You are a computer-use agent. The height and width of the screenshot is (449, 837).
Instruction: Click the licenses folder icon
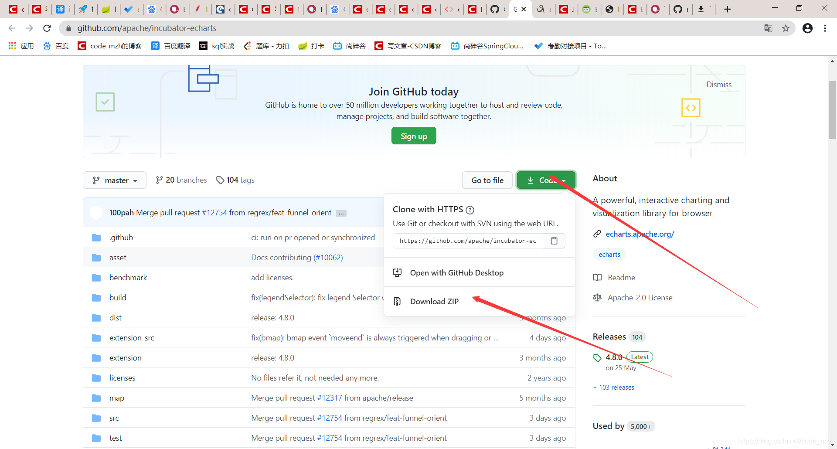click(96, 378)
